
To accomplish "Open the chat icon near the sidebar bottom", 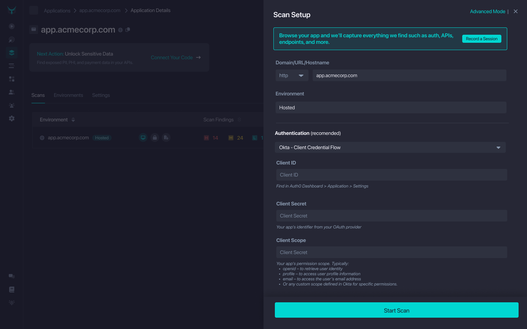I will [x=11, y=276].
